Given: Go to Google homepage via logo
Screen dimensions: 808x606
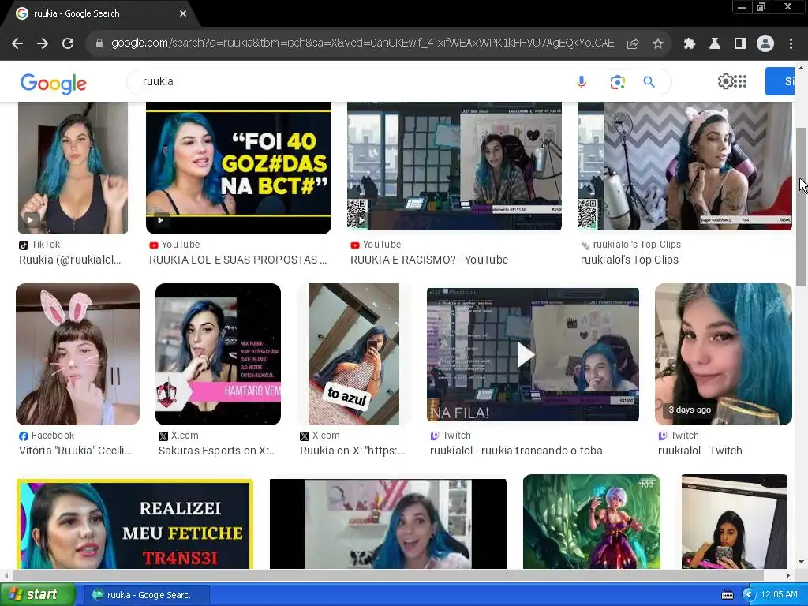Looking at the screenshot, I should 53,84.
